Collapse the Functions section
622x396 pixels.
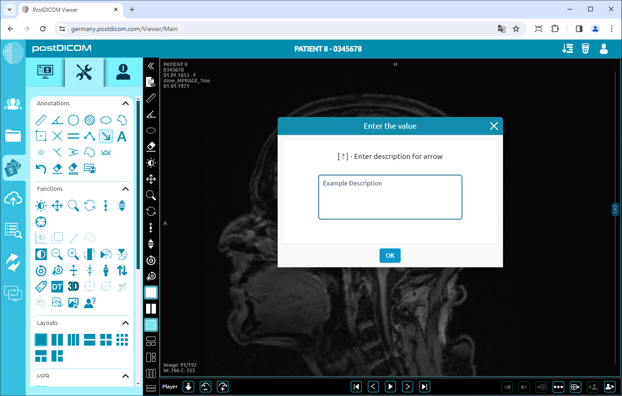[x=125, y=189]
